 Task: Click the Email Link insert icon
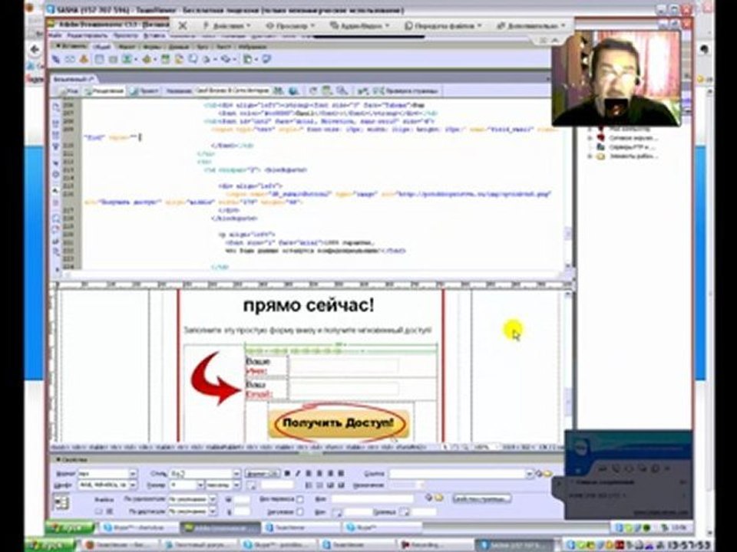coord(70,60)
